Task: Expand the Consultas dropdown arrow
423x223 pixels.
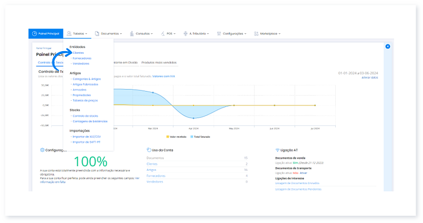Action: (x=152, y=34)
